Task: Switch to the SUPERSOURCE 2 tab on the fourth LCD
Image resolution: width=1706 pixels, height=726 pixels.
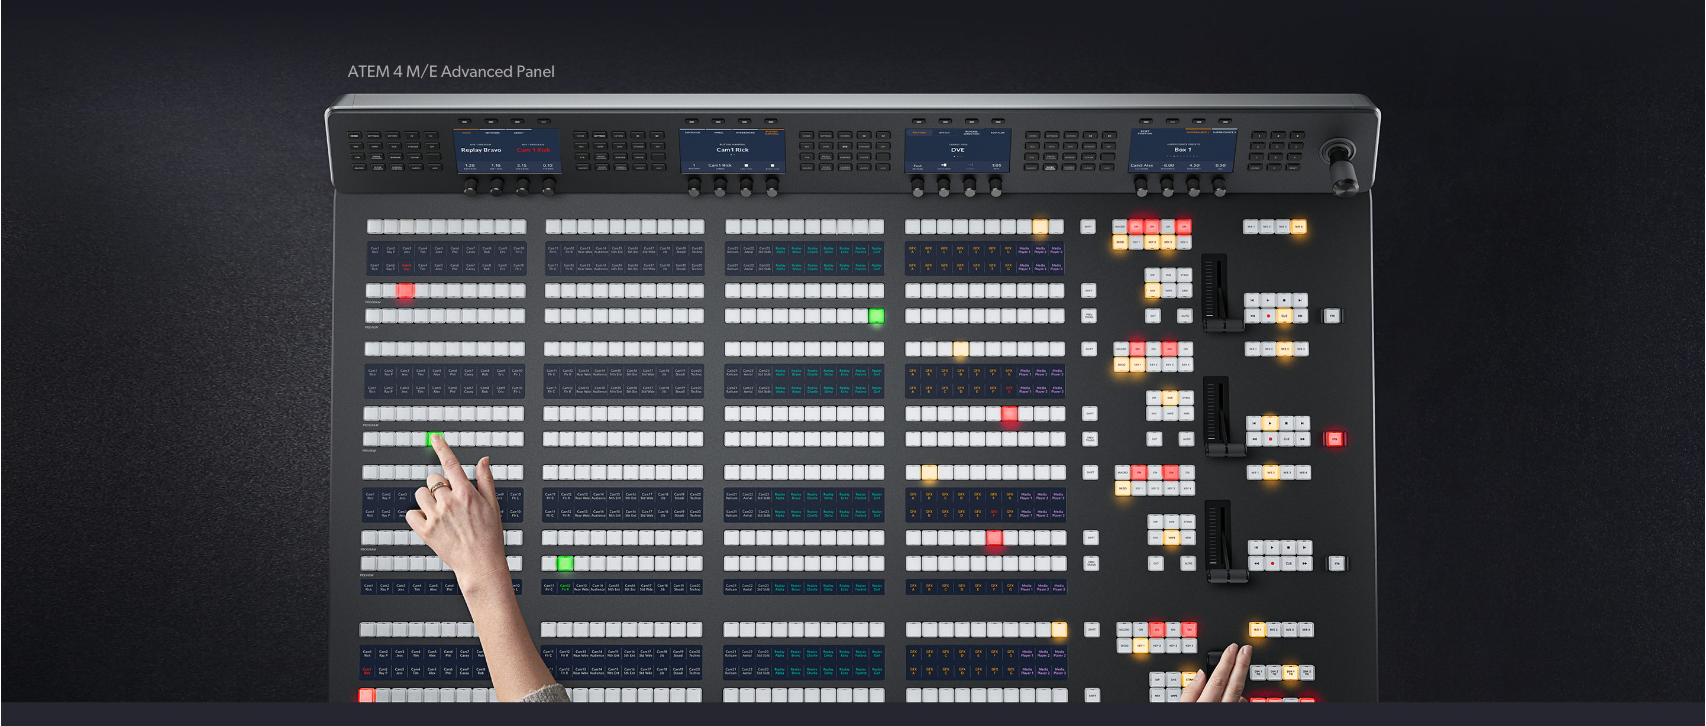Action: click(x=1224, y=132)
